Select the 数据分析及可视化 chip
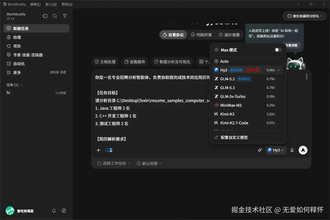Viewport: 330px width, 220px height. [x=172, y=62]
